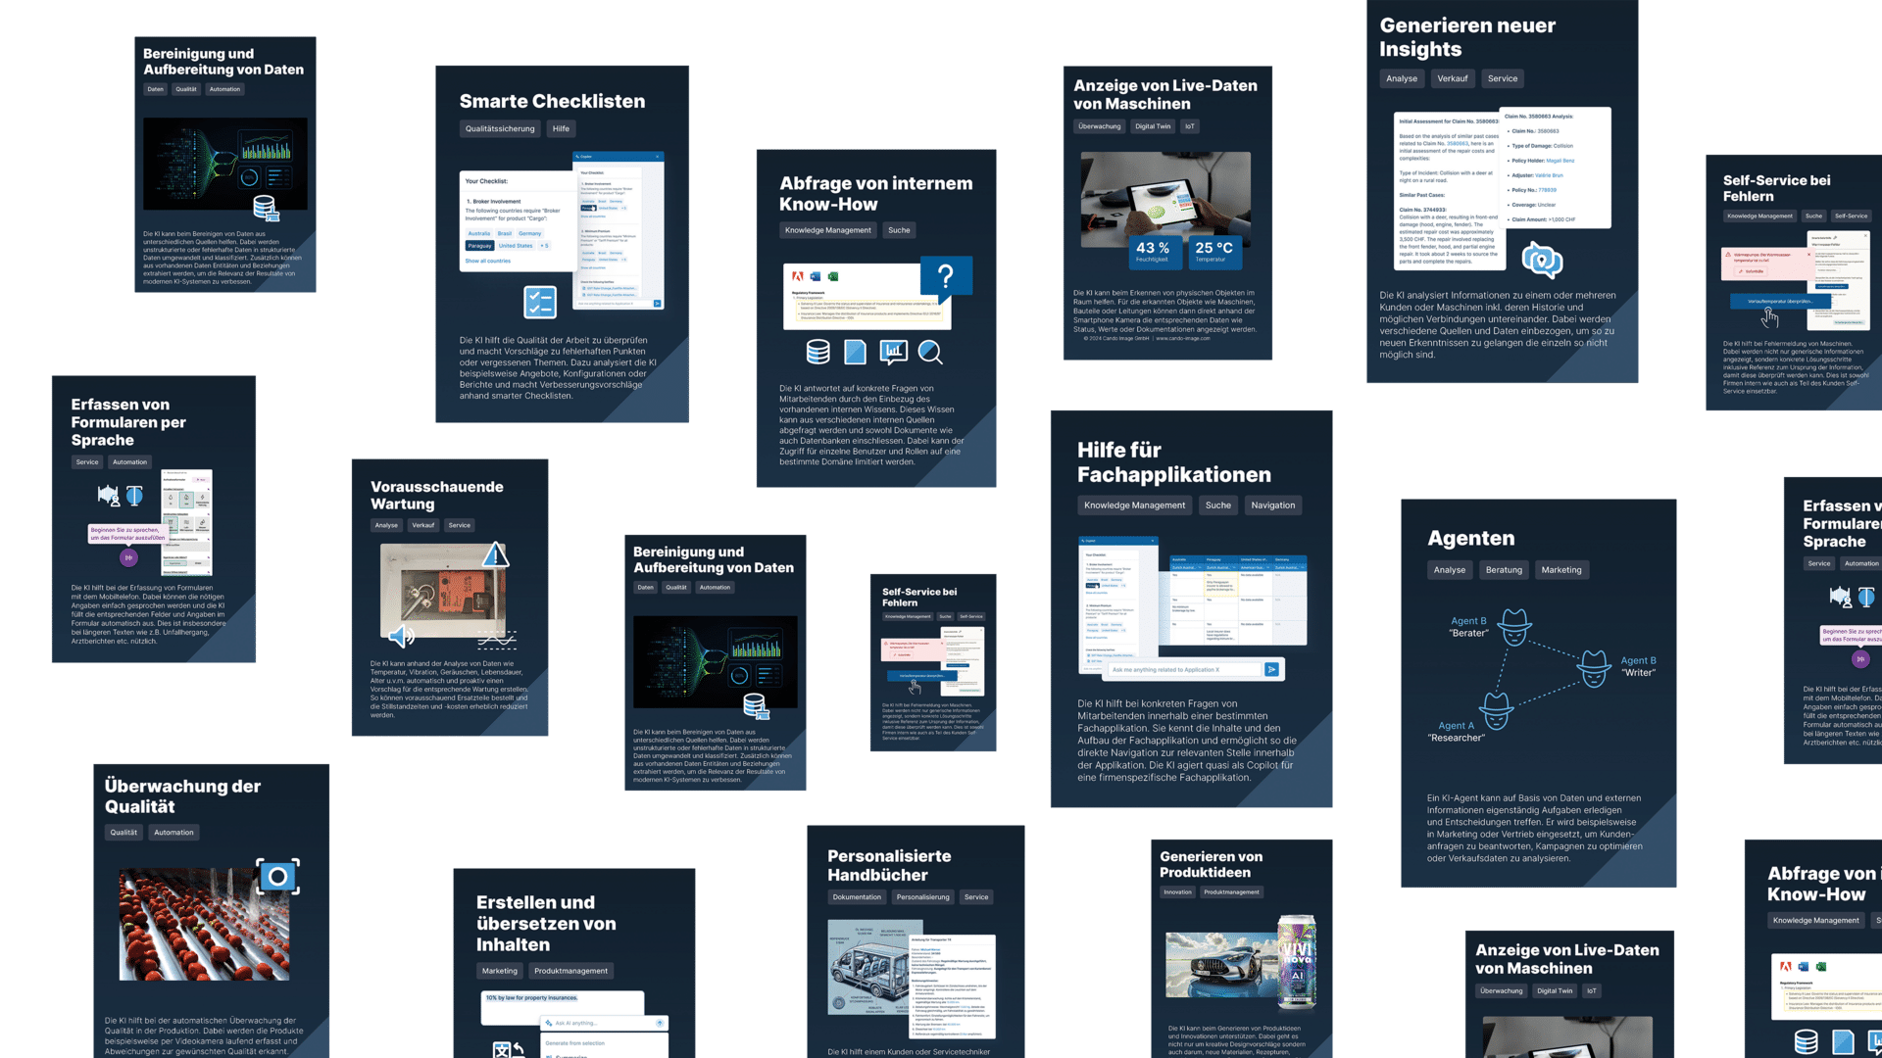Click Verkauf tag in Generieren neuer Insights
The width and height of the screenshot is (1882, 1058).
coord(1453,78)
